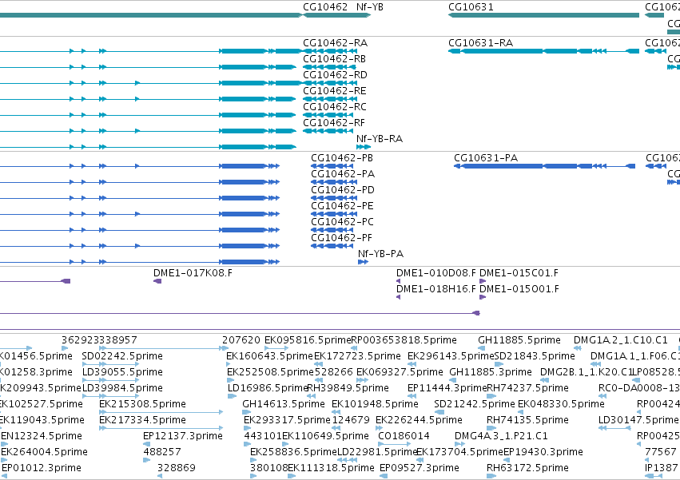The image size is (680, 480).
Task: Select the LD16986.5prime EST
Action: coord(268,388)
